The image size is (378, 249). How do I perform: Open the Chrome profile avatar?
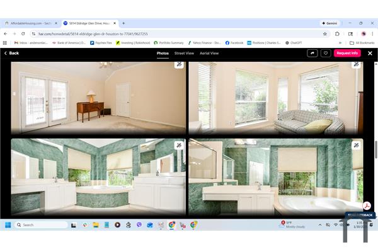(x=364, y=34)
